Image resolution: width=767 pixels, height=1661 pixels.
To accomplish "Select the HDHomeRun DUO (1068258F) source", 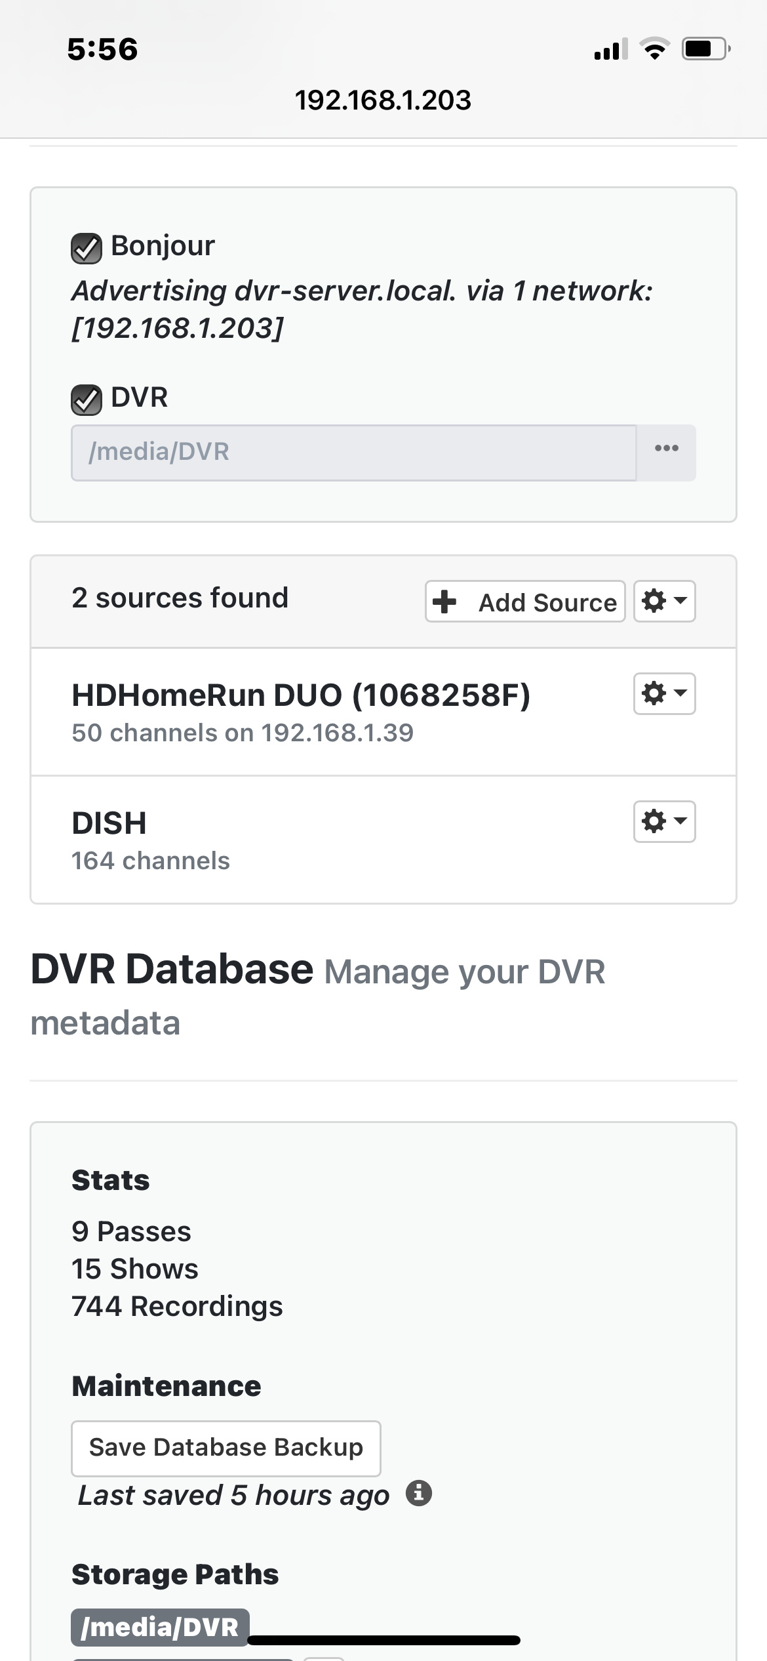I will pyautogui.click(x=301, y=695).
